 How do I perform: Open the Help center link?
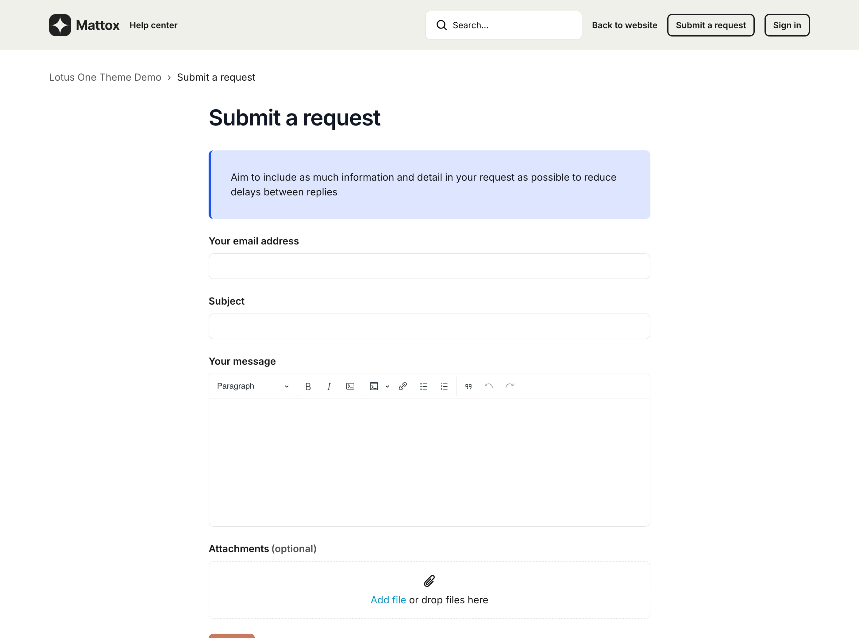click(x=153, y=25)
